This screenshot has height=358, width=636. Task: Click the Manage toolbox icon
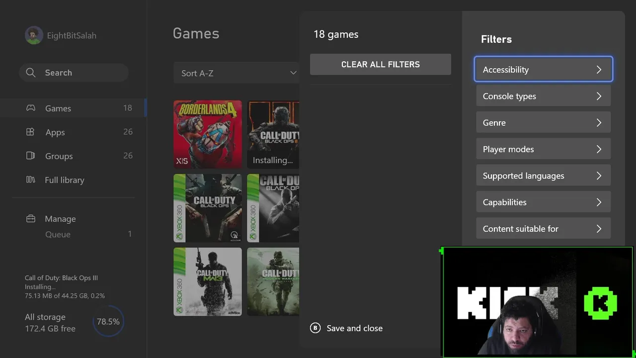[x=31, y=218]
